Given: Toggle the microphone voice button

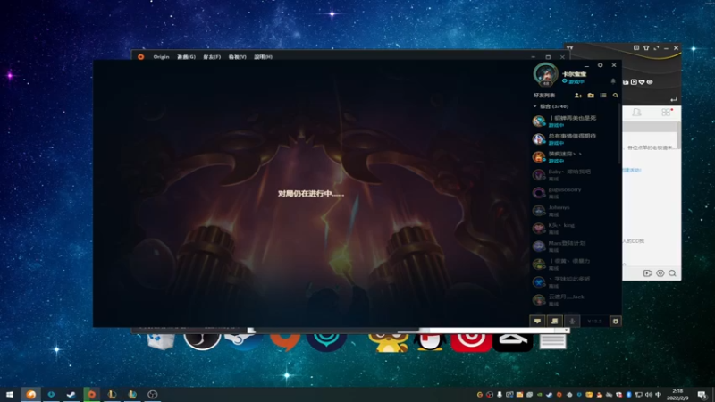Looking at the screenshot, I should pyautogui.click(x=572, y=322).
